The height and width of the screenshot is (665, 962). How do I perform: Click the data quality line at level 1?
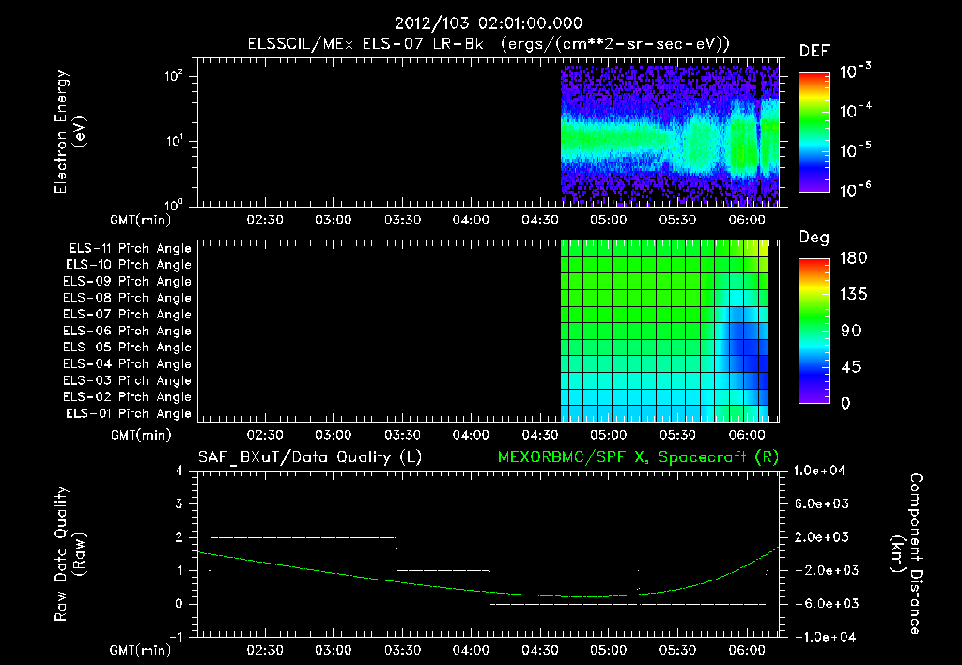(443, 570)
